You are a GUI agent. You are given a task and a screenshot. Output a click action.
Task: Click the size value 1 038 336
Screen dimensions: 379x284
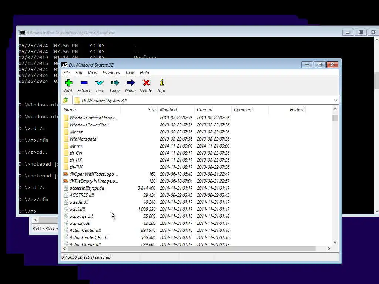point(147,209)
